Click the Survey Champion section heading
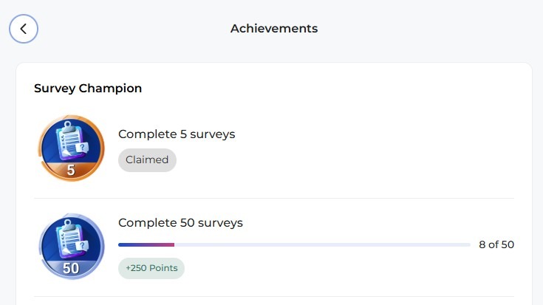The width and height of the screenshot is (543, 305). point(88,89)
